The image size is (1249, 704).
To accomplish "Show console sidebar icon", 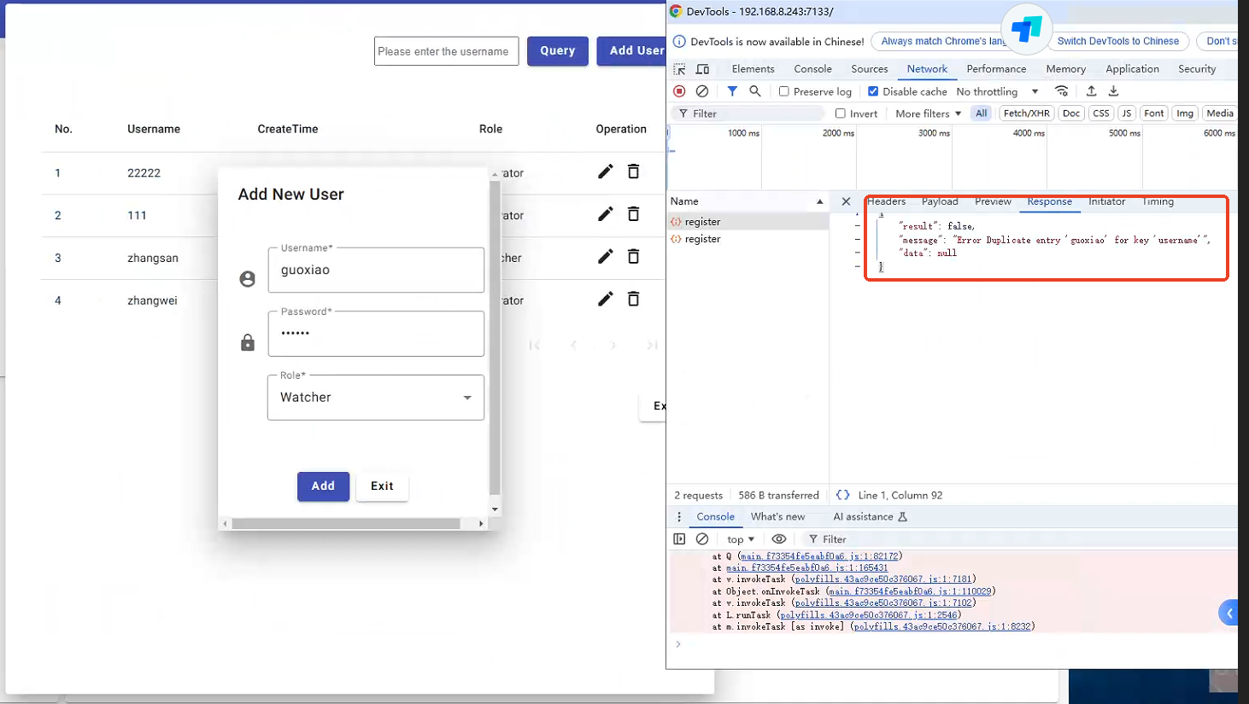I will [679, 539].
